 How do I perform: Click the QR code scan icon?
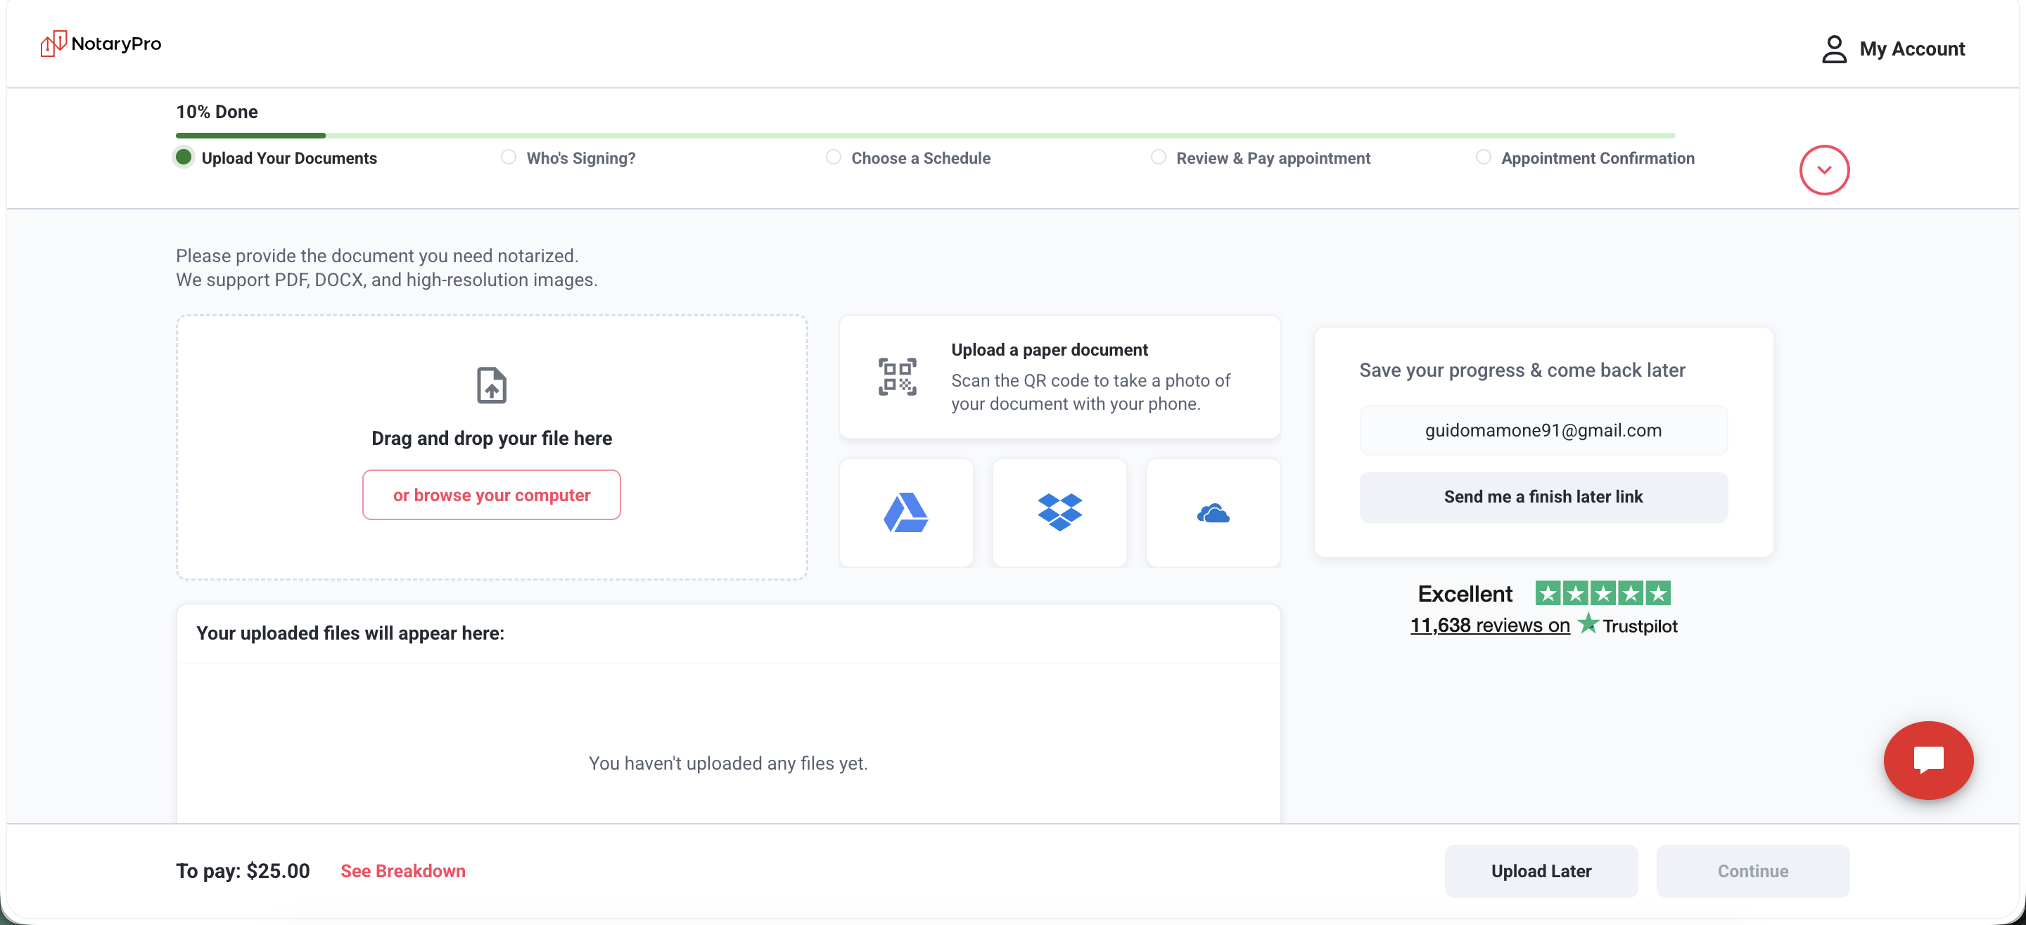[898, 377]
